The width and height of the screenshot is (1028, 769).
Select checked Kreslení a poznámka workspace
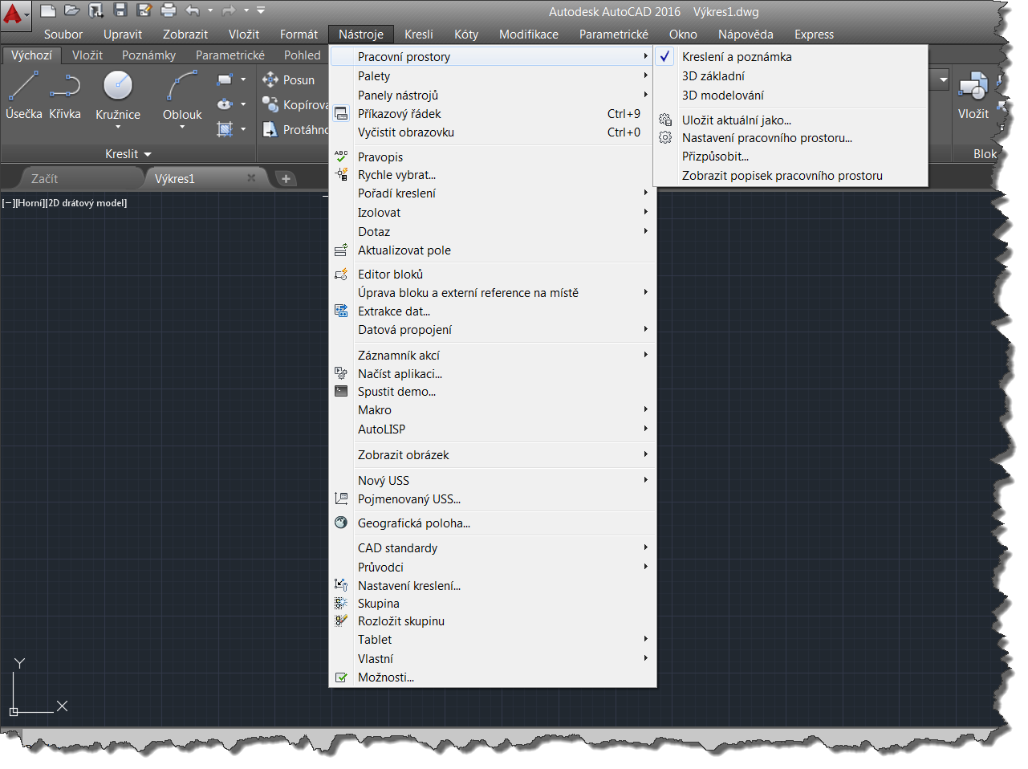coord(737,57)
